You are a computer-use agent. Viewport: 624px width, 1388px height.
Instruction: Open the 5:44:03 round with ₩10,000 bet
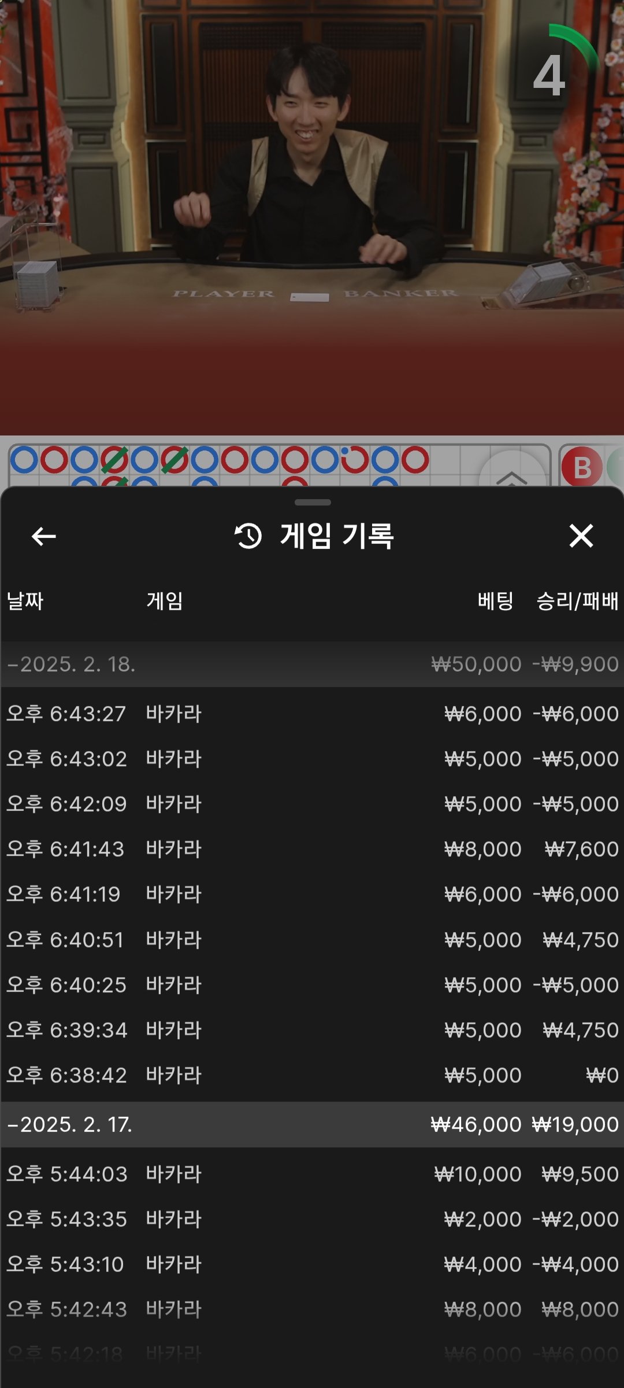pyautogui.click(x=312, y=1174)
